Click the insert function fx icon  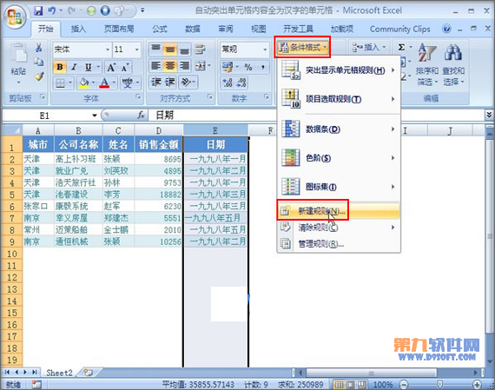141,116
